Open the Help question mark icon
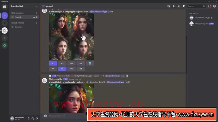This screenshot has height=122, width=218. click(214, 6)
